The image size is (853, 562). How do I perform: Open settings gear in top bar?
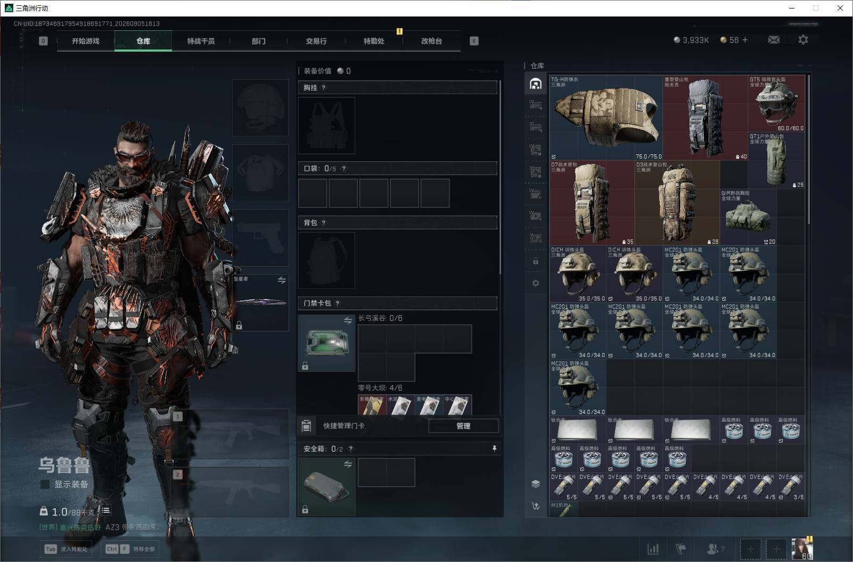[803, 39]
